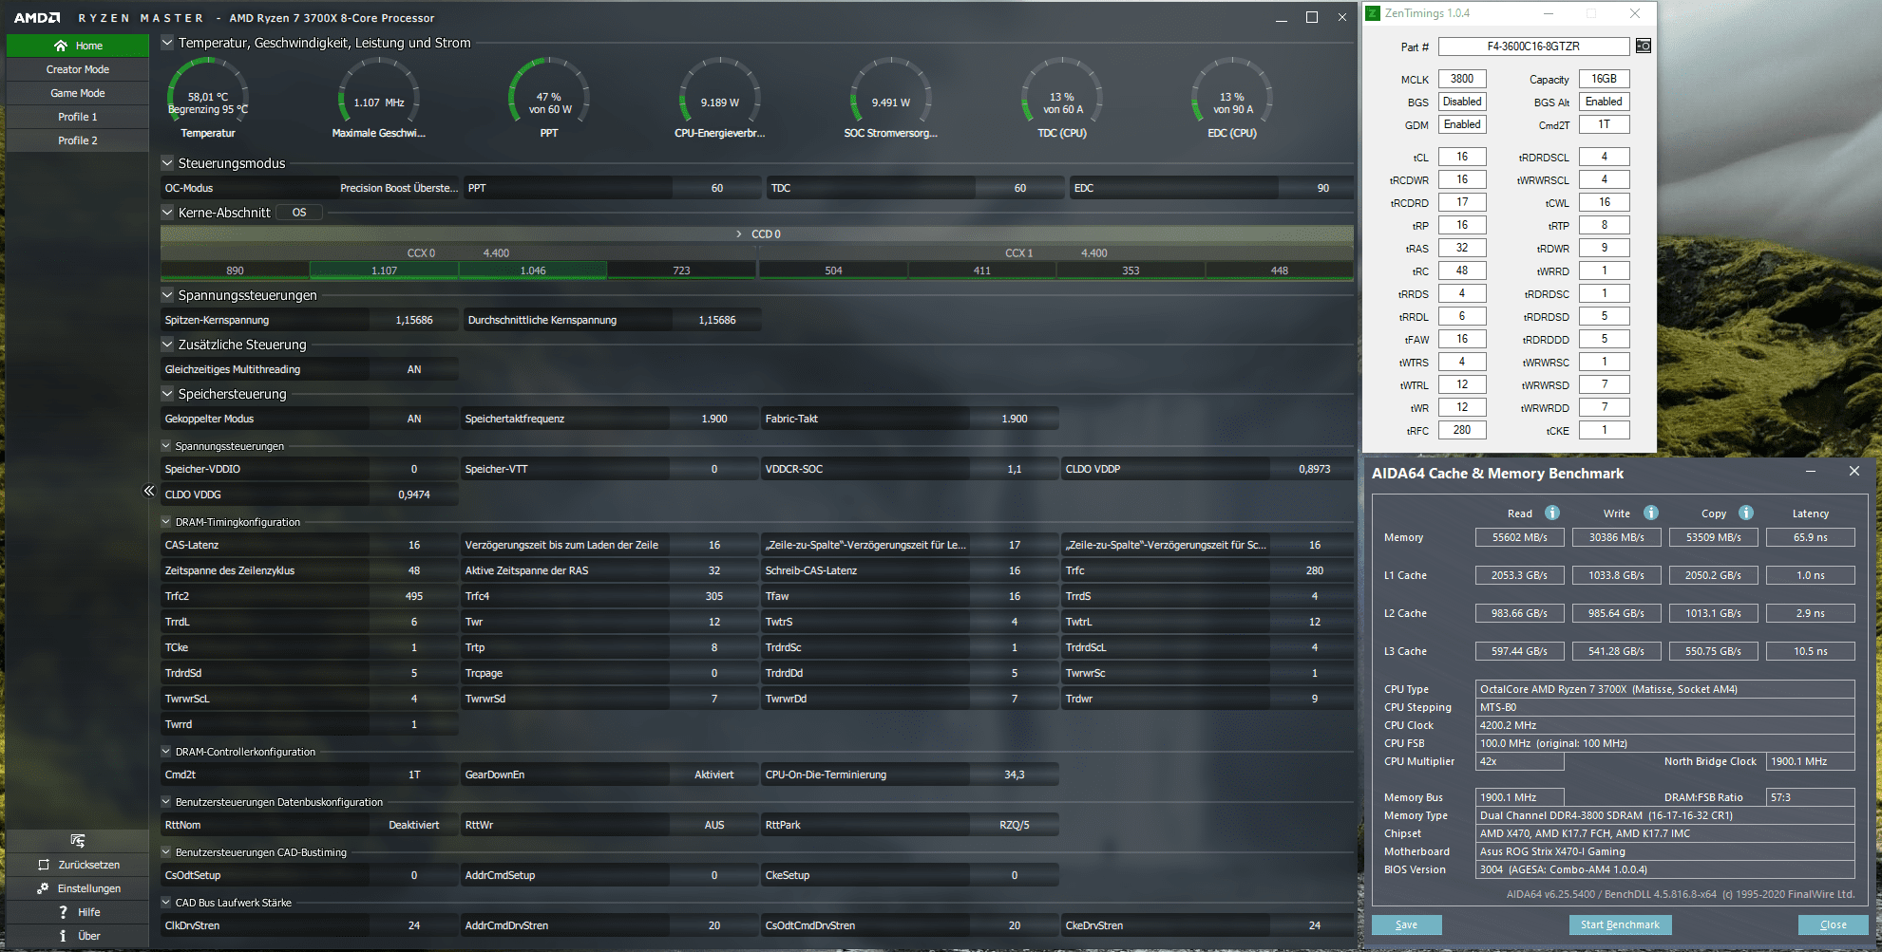The width and height of the screenshot is (1882, 952).
Task: Click the Gekoppelter Modus AN value
Action: pos(414,419)
